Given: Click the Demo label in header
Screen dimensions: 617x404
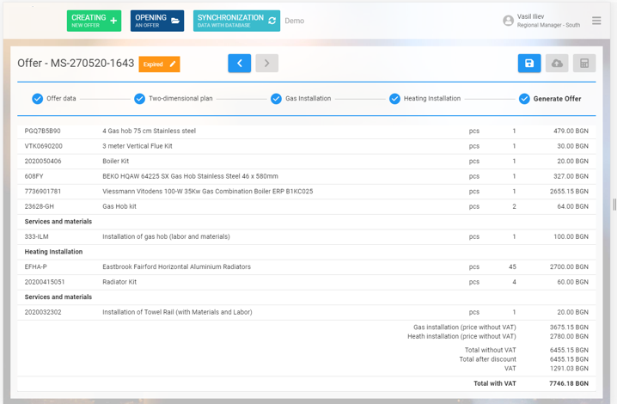Looking at the screenshot, I should click(x=295, y=21).
